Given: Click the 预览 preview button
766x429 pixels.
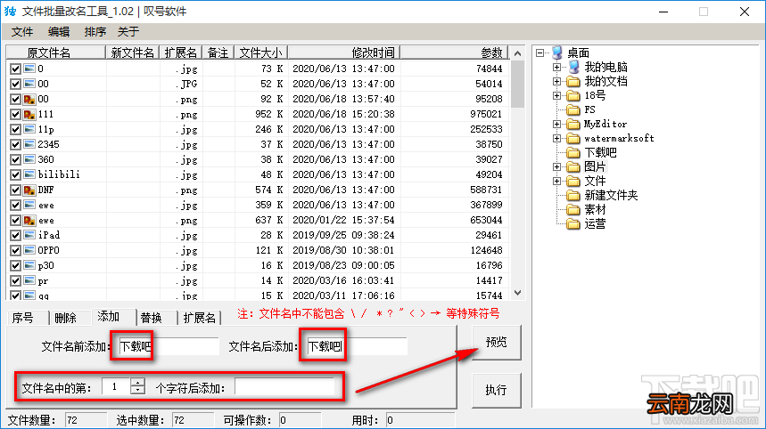Looking at the screenshot, I should pos(497,343).
